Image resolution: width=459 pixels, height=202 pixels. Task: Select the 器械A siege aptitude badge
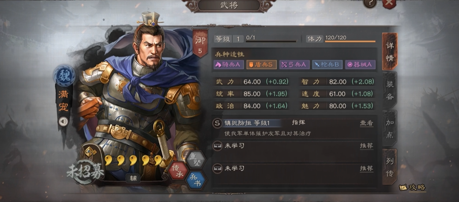pos(360,64)
